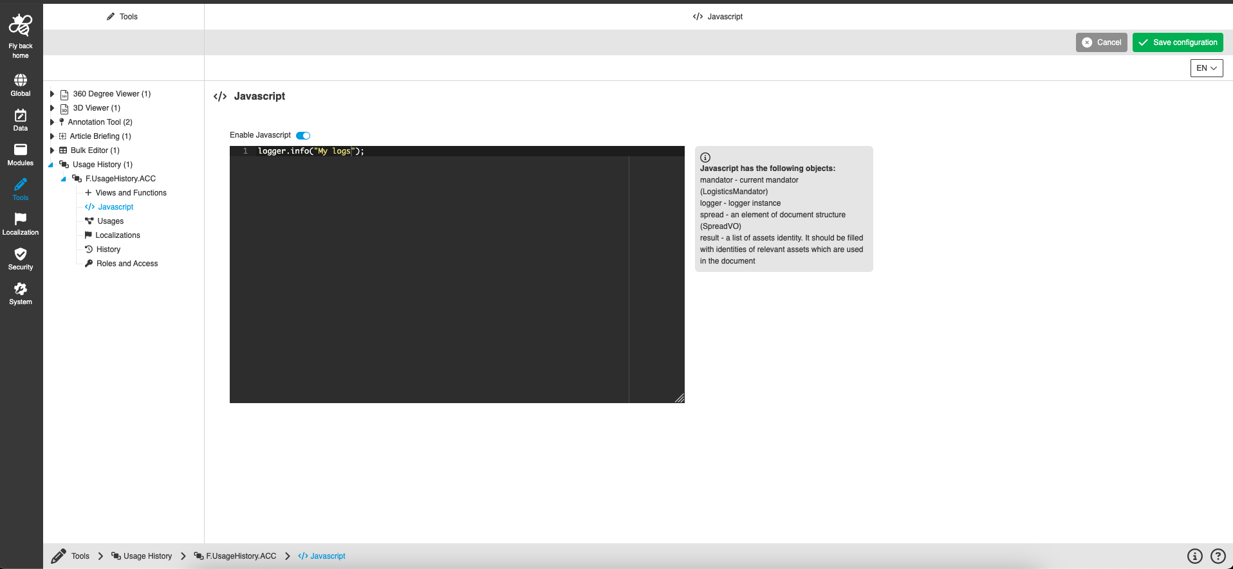The width and height of the screenshot is (1233, 569).
Task: Open the Modules section icon
Action: (x=21, y=149)
